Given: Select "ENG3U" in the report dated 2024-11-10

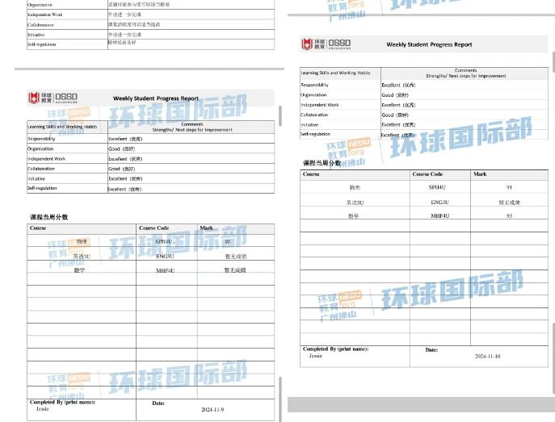Looking at the screenshot, I should click(439, 203).
